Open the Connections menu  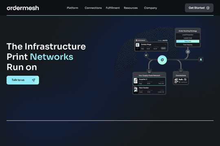(93, 8)
